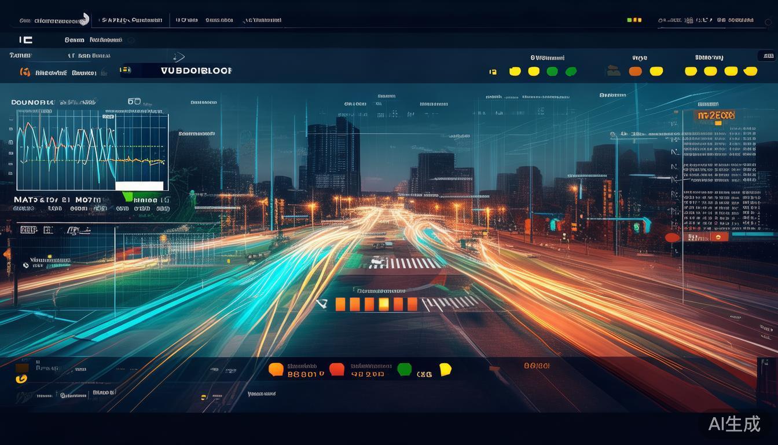
Task: Click the orange speech bubble icon in bottom bar
Action: [x=276, y=369]
